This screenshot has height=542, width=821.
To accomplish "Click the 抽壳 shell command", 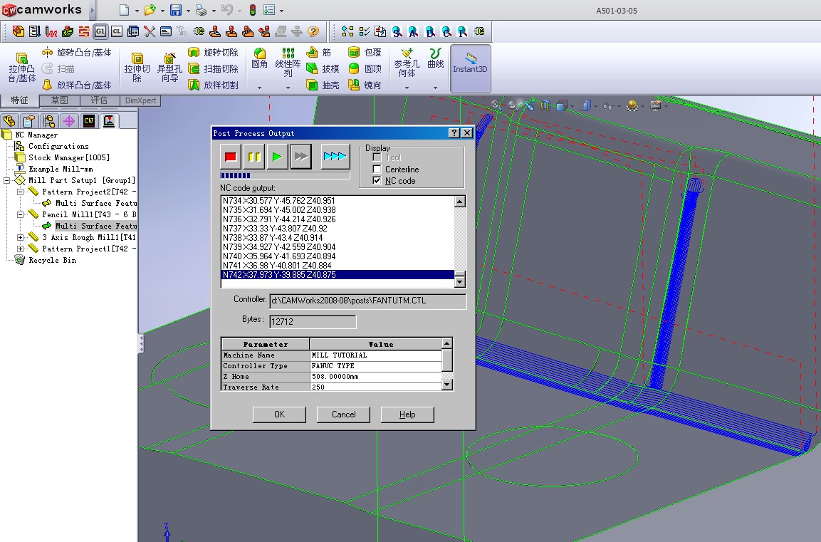I will pyautogui.click(x=323, y=85).
